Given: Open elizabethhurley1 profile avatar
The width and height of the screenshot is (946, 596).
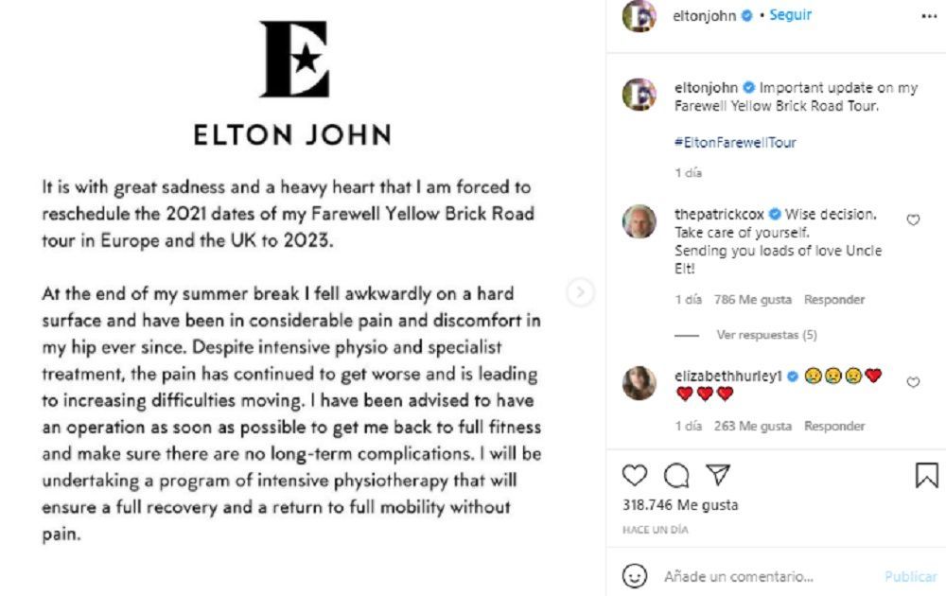Looking at the screenshot, I should coord(639,383).
